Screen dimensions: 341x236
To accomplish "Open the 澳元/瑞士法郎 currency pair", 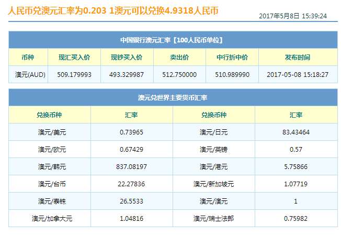I will (x=213, y=218).
